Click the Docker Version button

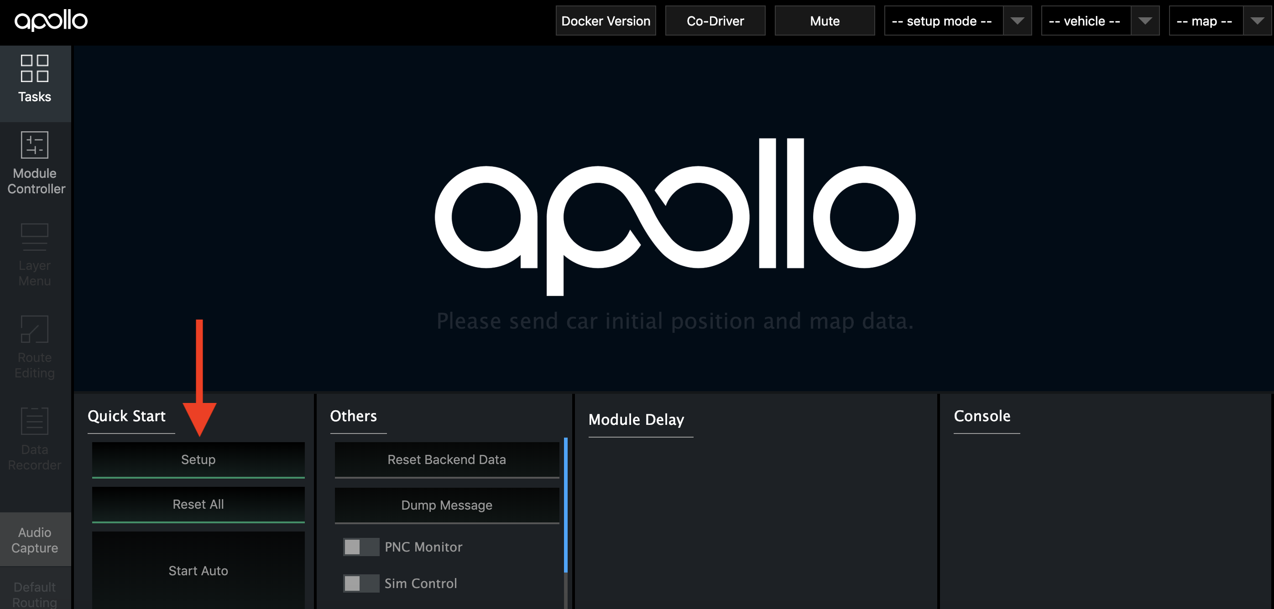click(x=606, y=21)
